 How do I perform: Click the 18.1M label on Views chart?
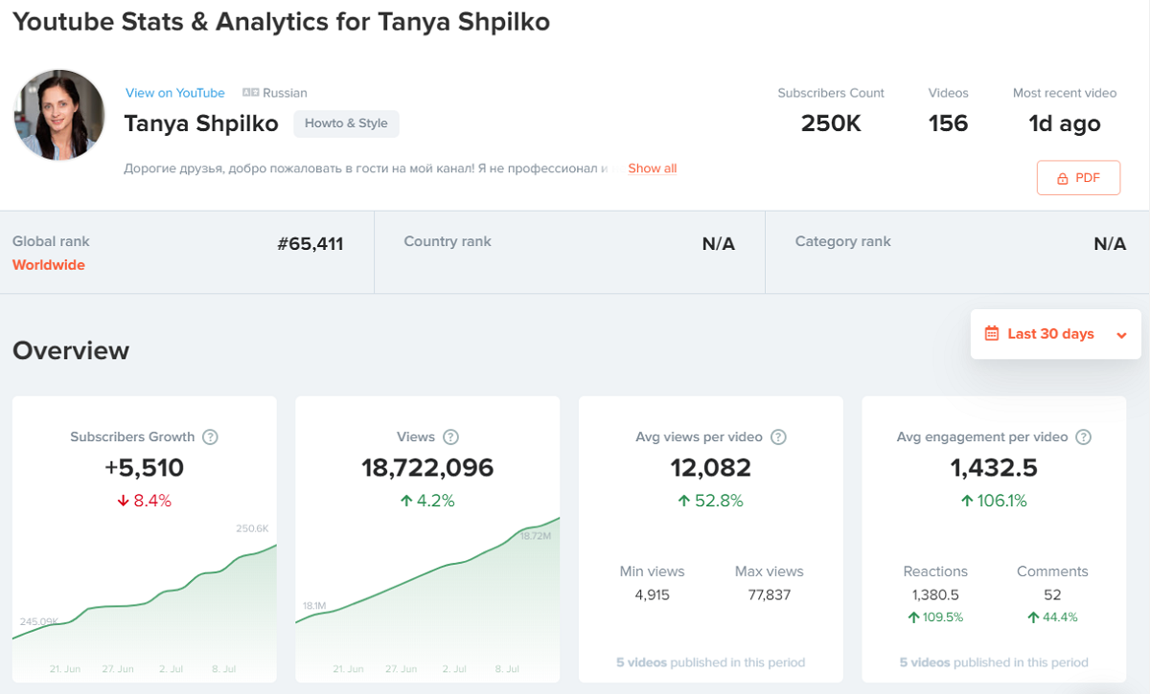[314, 606]
